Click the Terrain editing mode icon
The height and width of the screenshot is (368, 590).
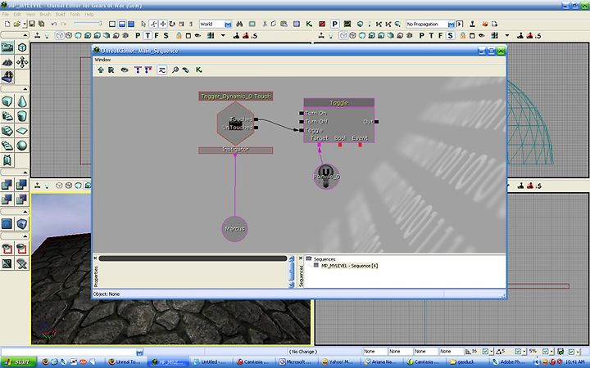[x=7, y=62]
